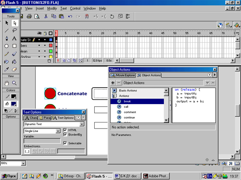
Task: Click the Print toolbar icon
Action: pos(29,16)
